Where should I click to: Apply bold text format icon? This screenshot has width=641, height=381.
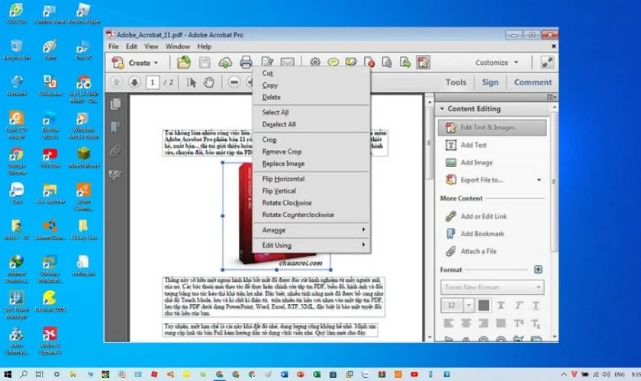pyautogui.click(x=501, y=305)
